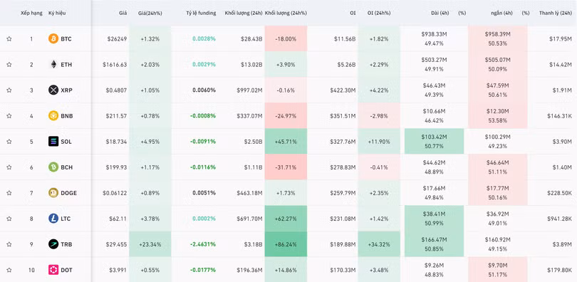Open the TRB symbol link
Viewport: 577px width, 282px height.
66,244
